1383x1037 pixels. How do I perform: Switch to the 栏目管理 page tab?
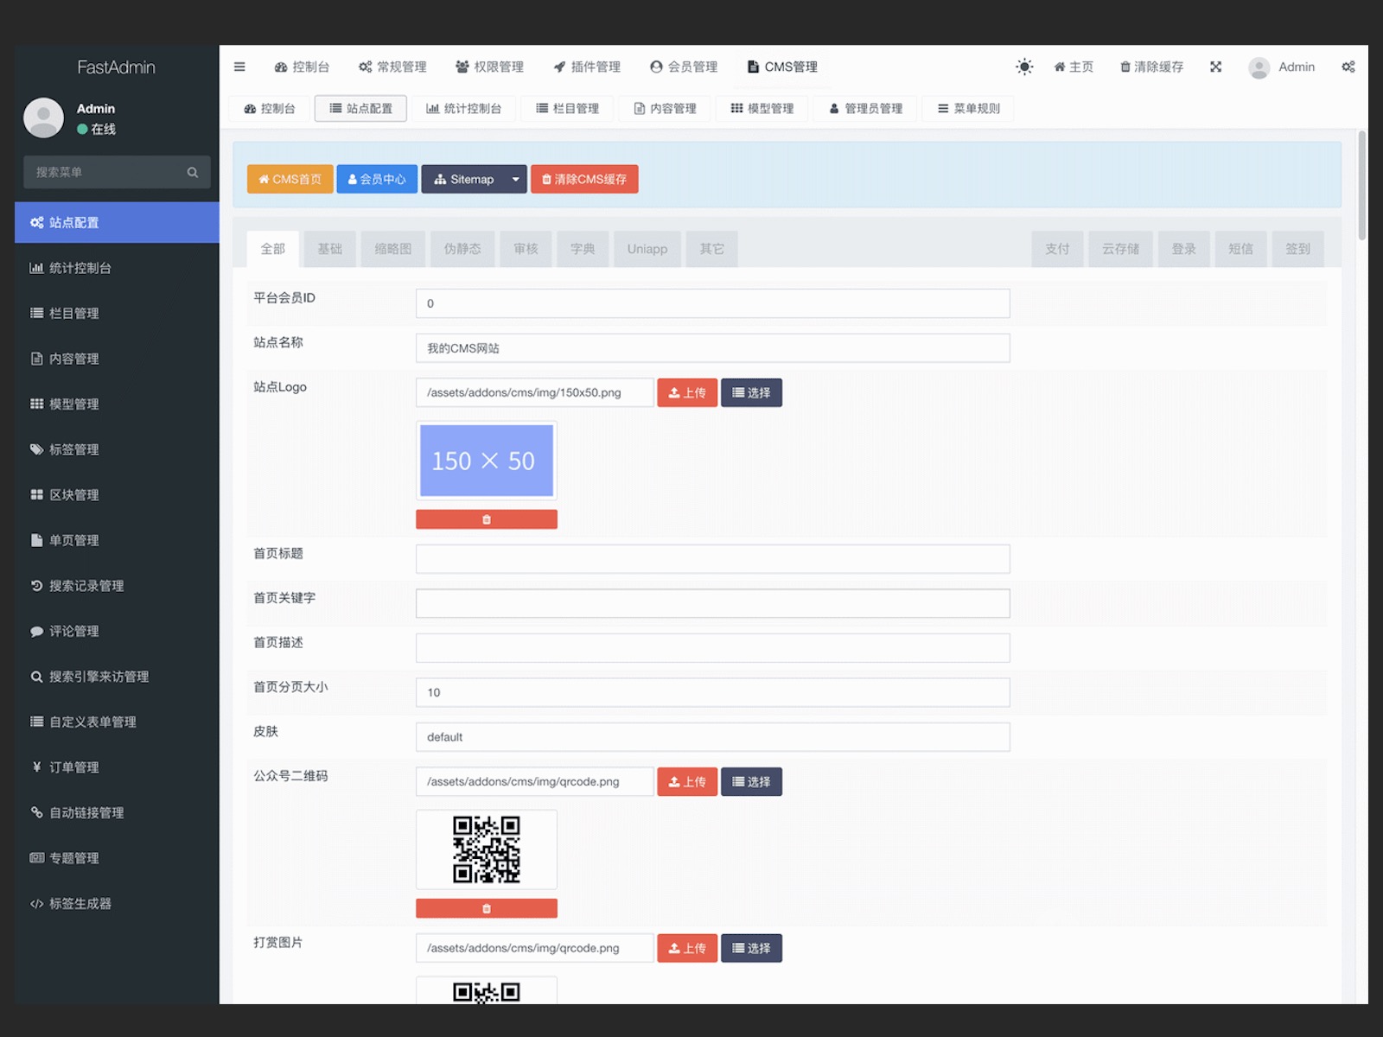pyautogui.click(x=567, y=108)
